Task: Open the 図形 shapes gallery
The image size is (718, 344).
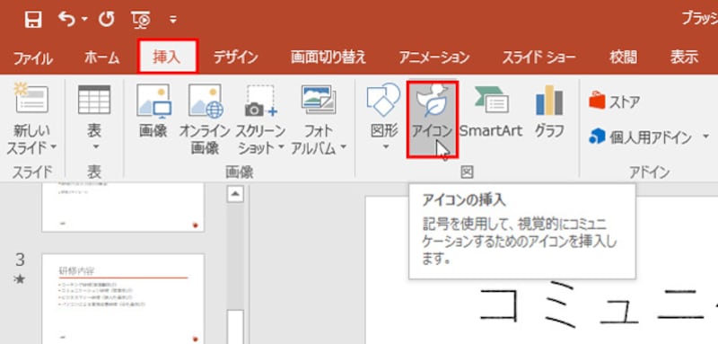Action: 384,118
